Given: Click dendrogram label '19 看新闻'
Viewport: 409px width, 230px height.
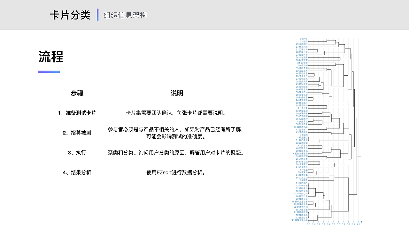Looking at the screenshot, I should click(x=303, y=65).
